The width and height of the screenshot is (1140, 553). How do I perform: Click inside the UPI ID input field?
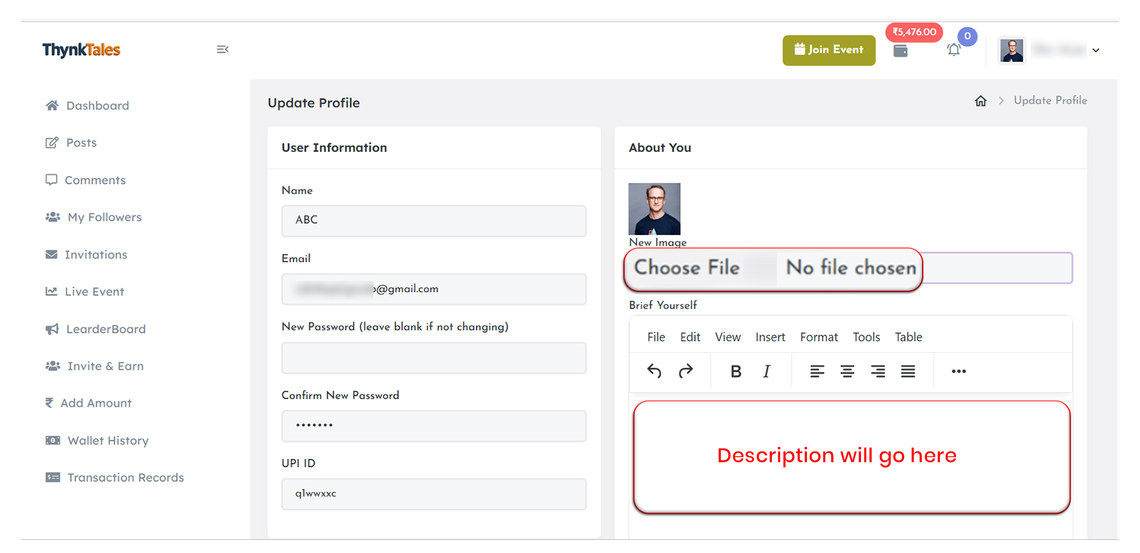pyautogui.click(x=434, y=494)
